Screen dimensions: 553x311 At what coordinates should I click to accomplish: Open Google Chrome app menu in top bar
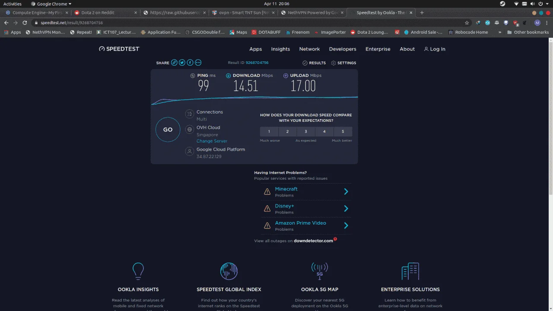coord(51,4)
